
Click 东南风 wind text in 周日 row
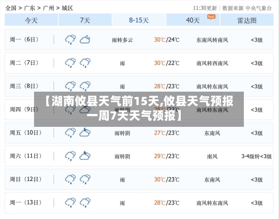(212, 179)
